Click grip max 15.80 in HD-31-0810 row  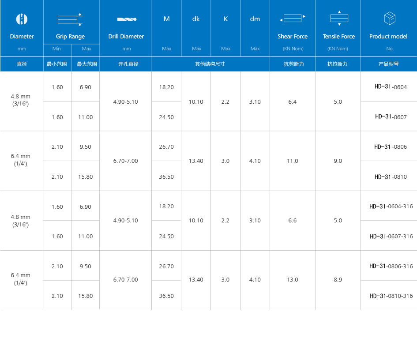(85, 177)
